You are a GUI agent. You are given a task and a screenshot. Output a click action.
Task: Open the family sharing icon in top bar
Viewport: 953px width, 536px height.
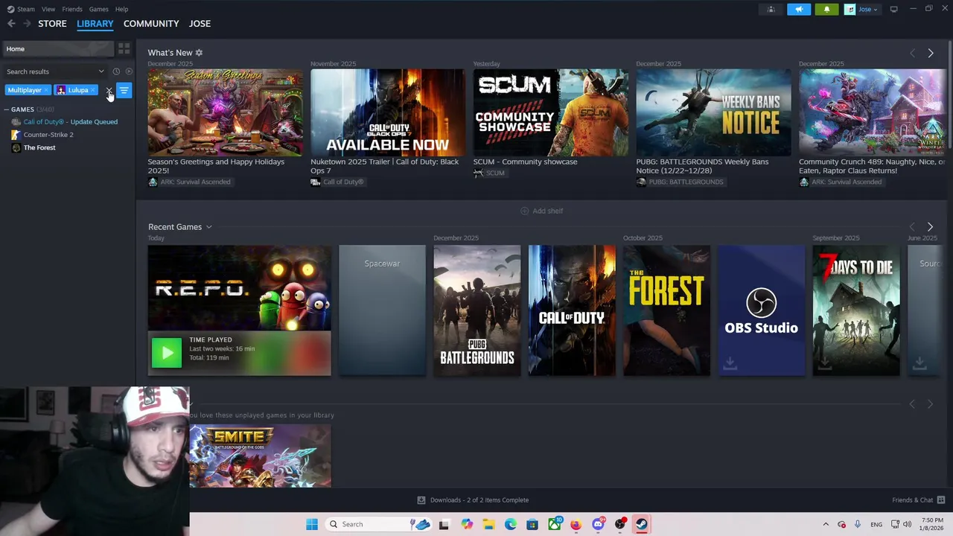pyautogui.click(x=771, y=9)
